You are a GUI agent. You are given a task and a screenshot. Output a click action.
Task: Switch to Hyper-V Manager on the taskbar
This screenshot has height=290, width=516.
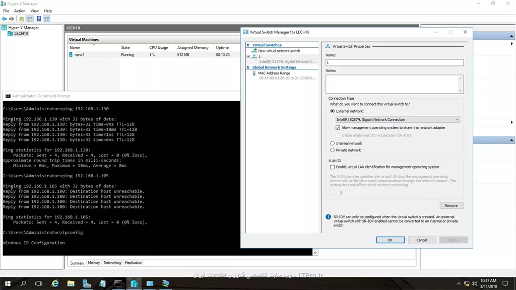click(x=134, y=283)
